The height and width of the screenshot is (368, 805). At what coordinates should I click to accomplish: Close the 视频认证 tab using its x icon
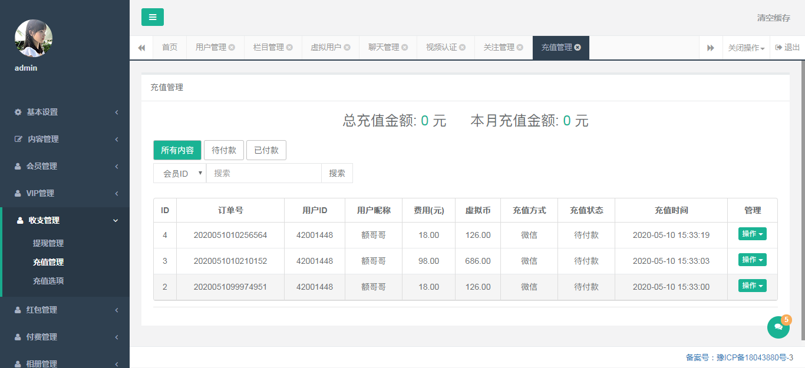[462, 48]
